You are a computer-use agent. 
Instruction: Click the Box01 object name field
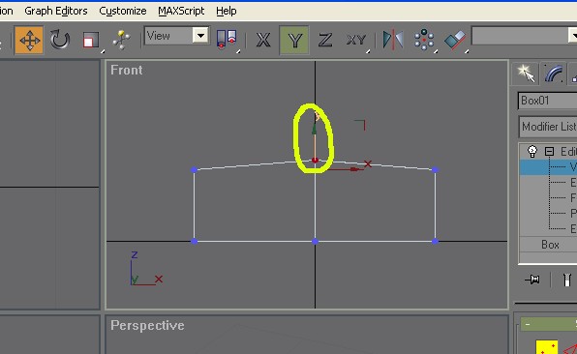pos(548,101)
